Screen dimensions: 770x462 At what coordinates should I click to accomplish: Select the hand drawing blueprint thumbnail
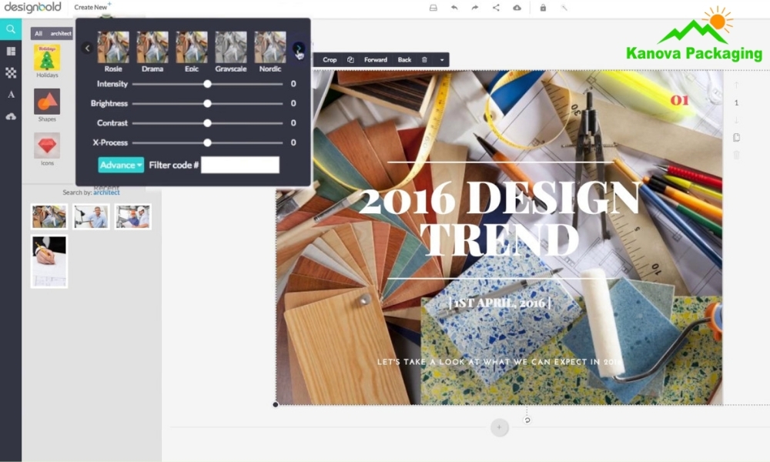pyautogui.click(x=49, y=262)
